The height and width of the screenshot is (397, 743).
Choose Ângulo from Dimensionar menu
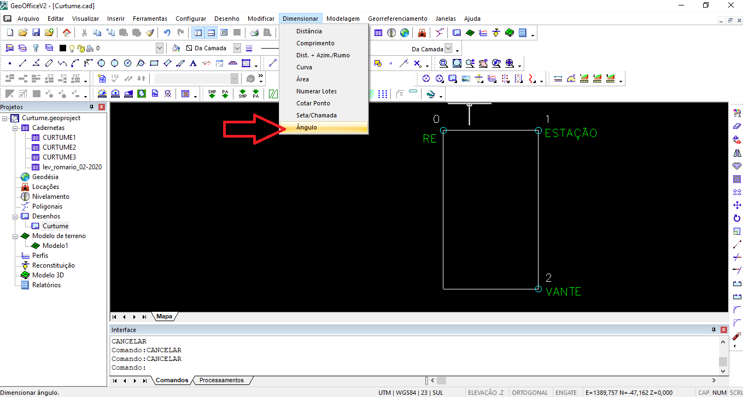pyautogui.click(x=307, y=127)
